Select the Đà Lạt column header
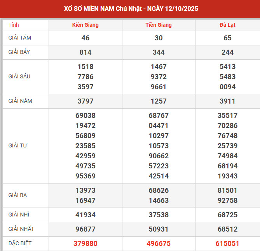The height and width of the screenshot is (251, 260). [x=227, y=25]
